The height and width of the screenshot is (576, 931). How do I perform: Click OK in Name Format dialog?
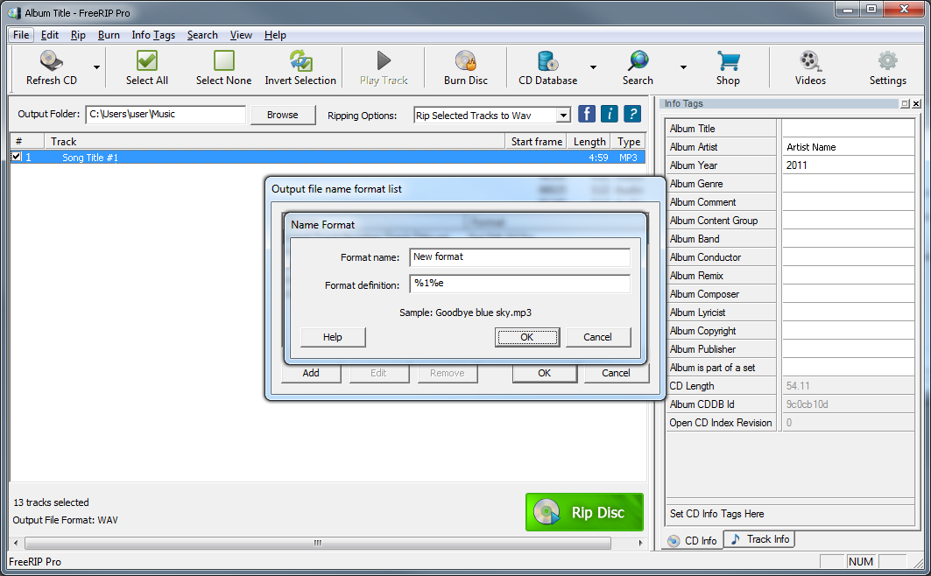[x=526, y=337]
